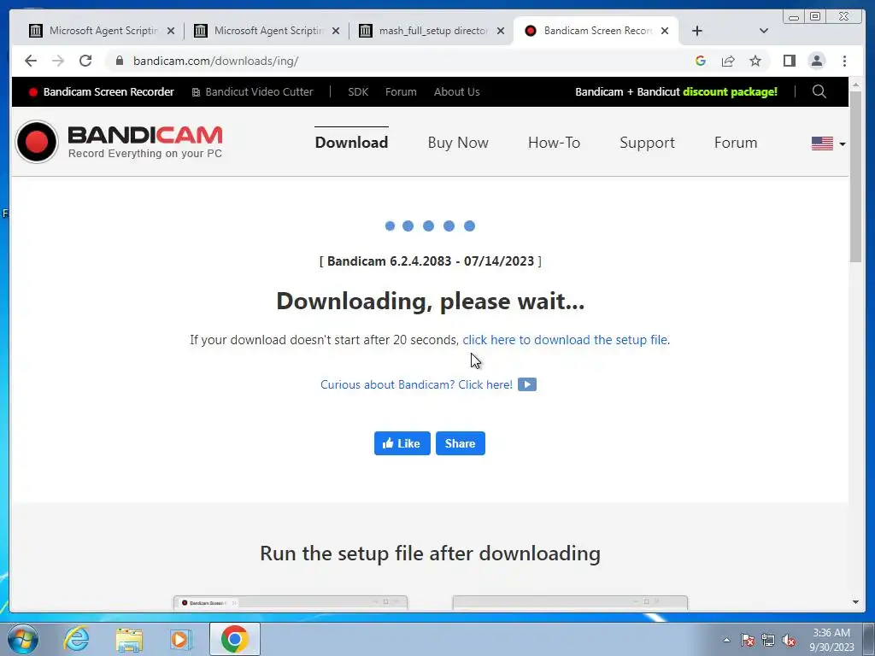Go to the How-To menu item
Viewport: 875px width, 656px height.
(x=554, y=143)
